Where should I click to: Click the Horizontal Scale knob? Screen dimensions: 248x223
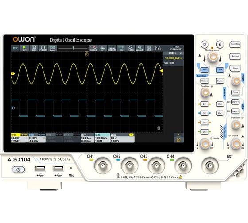(236, 144)
